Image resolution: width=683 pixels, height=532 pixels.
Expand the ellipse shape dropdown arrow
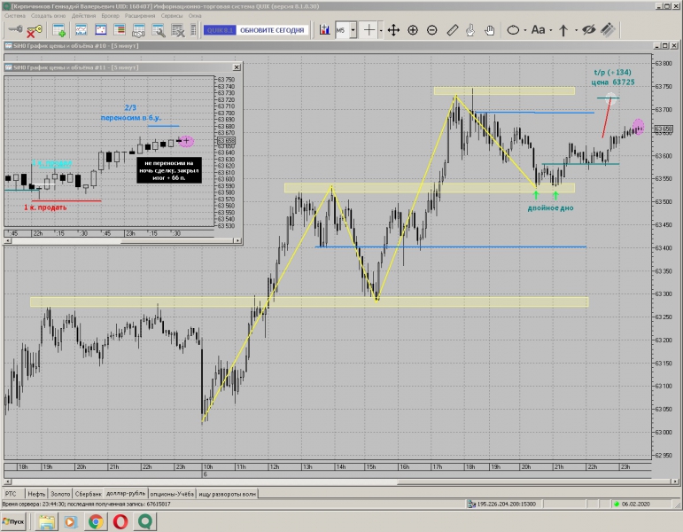[525, 30]
